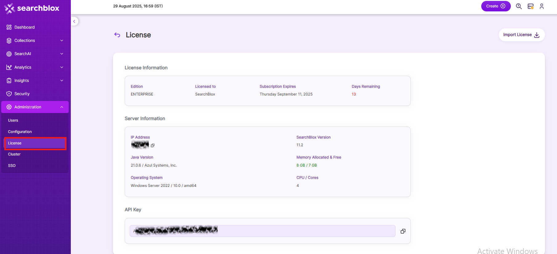The height and width of the screenshot is (254, 557).
Task: Click the Thursday September 11, 2025 expiry date
Action: (286, 94)
